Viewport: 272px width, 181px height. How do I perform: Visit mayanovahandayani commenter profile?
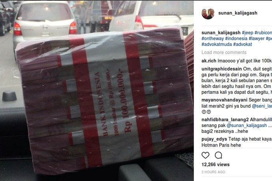tap(225, 100)
